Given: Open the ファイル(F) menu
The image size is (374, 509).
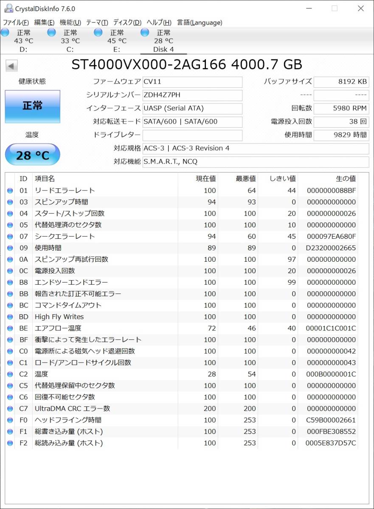Looking at the screenshot, I should click(x=16, y=22).
